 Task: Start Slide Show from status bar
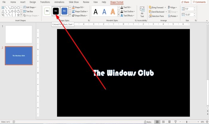(x=176, y=122)
